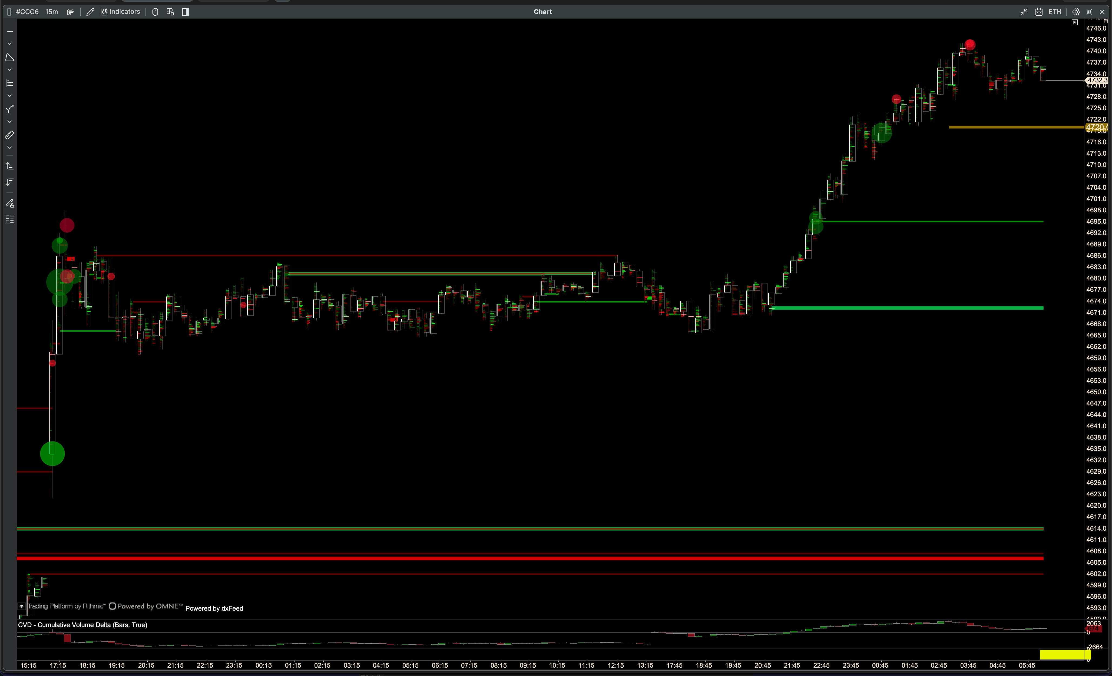The width and height of the screenshot is (1112, 676).
Task: Change the #GCG6 symbol
Action: coord(27,12)
